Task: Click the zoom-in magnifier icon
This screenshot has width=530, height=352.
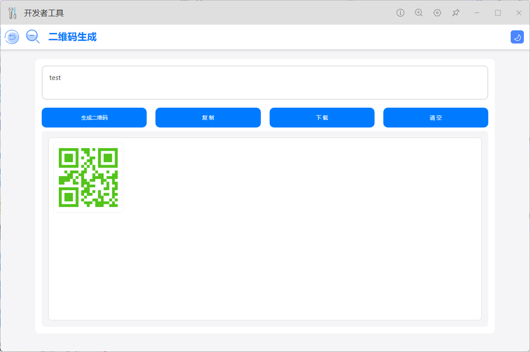Action: click(x=419, y=13)
